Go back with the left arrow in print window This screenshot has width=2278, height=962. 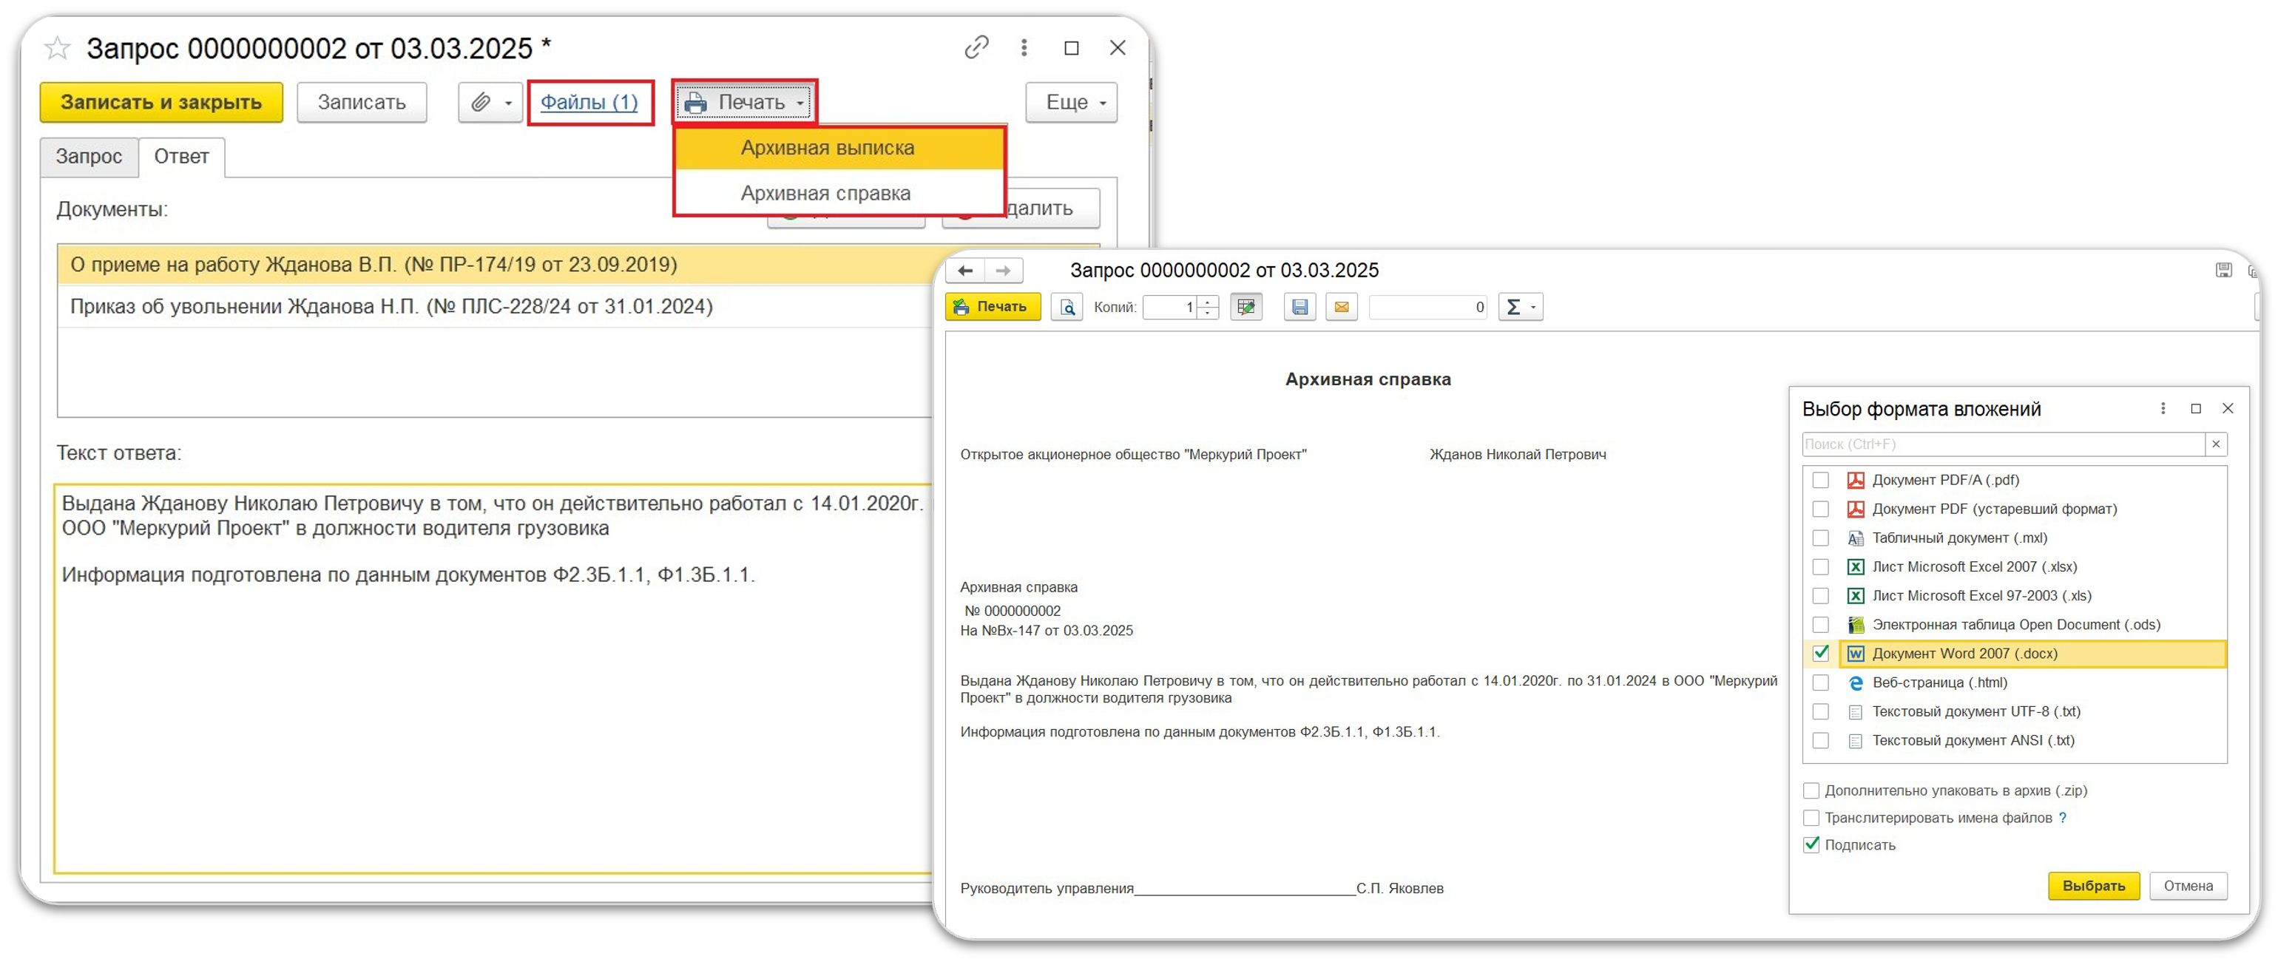(x=966, y=270)
